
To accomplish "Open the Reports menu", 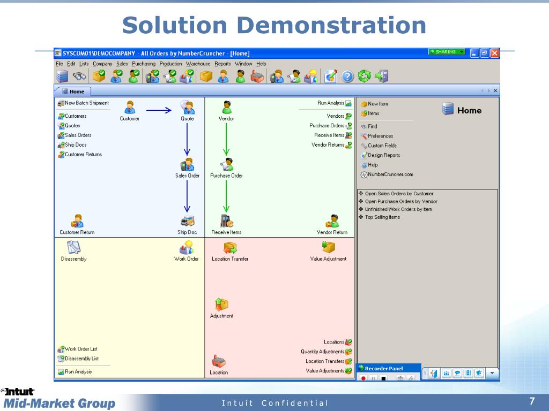I will tap(222, 64).
